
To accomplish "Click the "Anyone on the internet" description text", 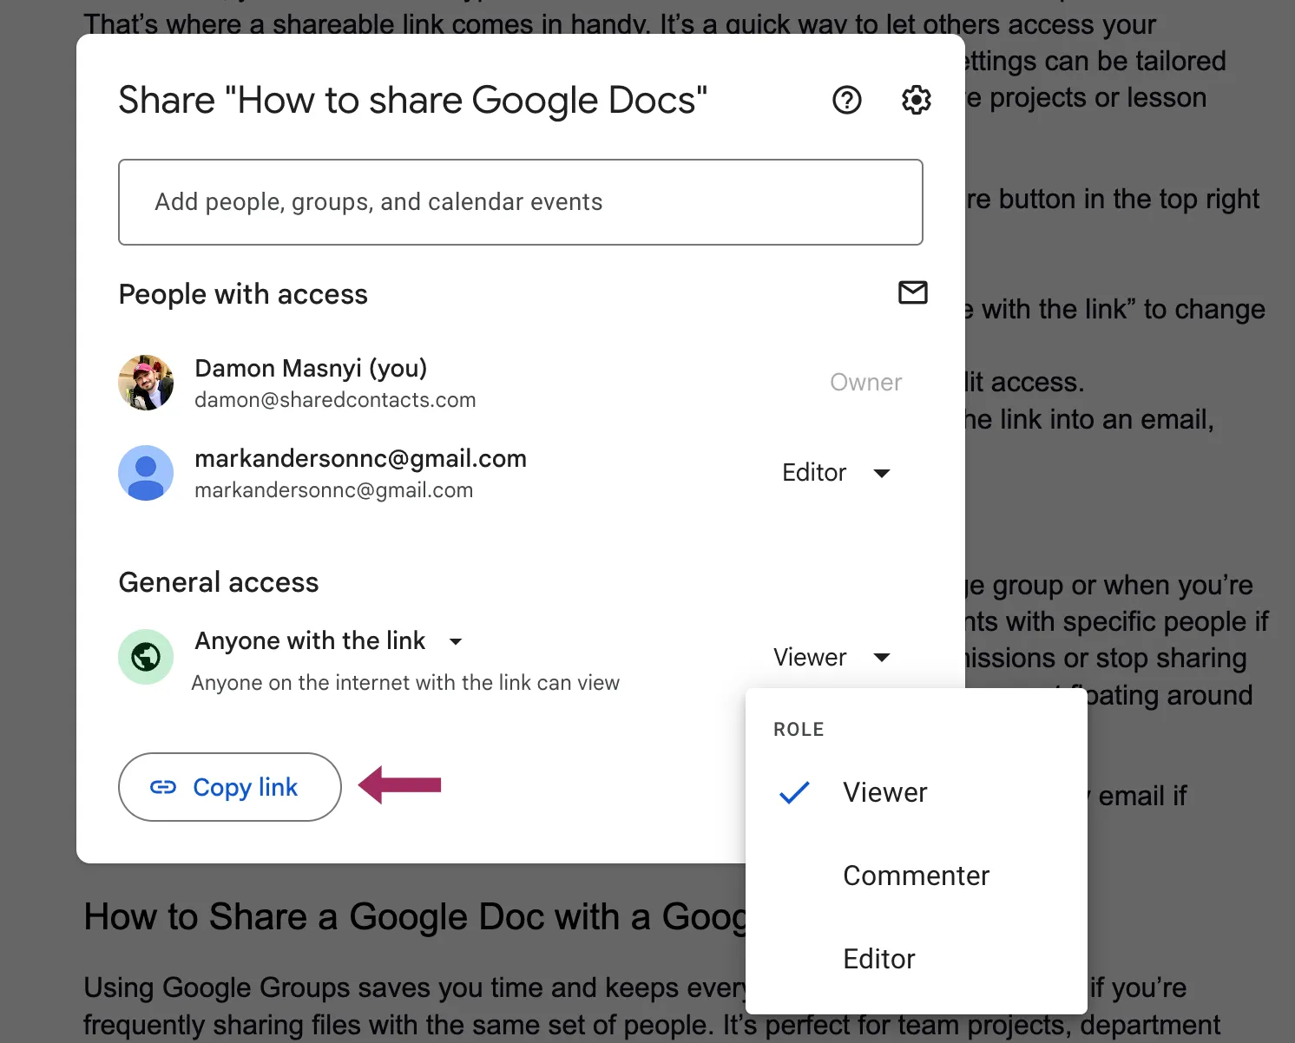I will point(405,683).
